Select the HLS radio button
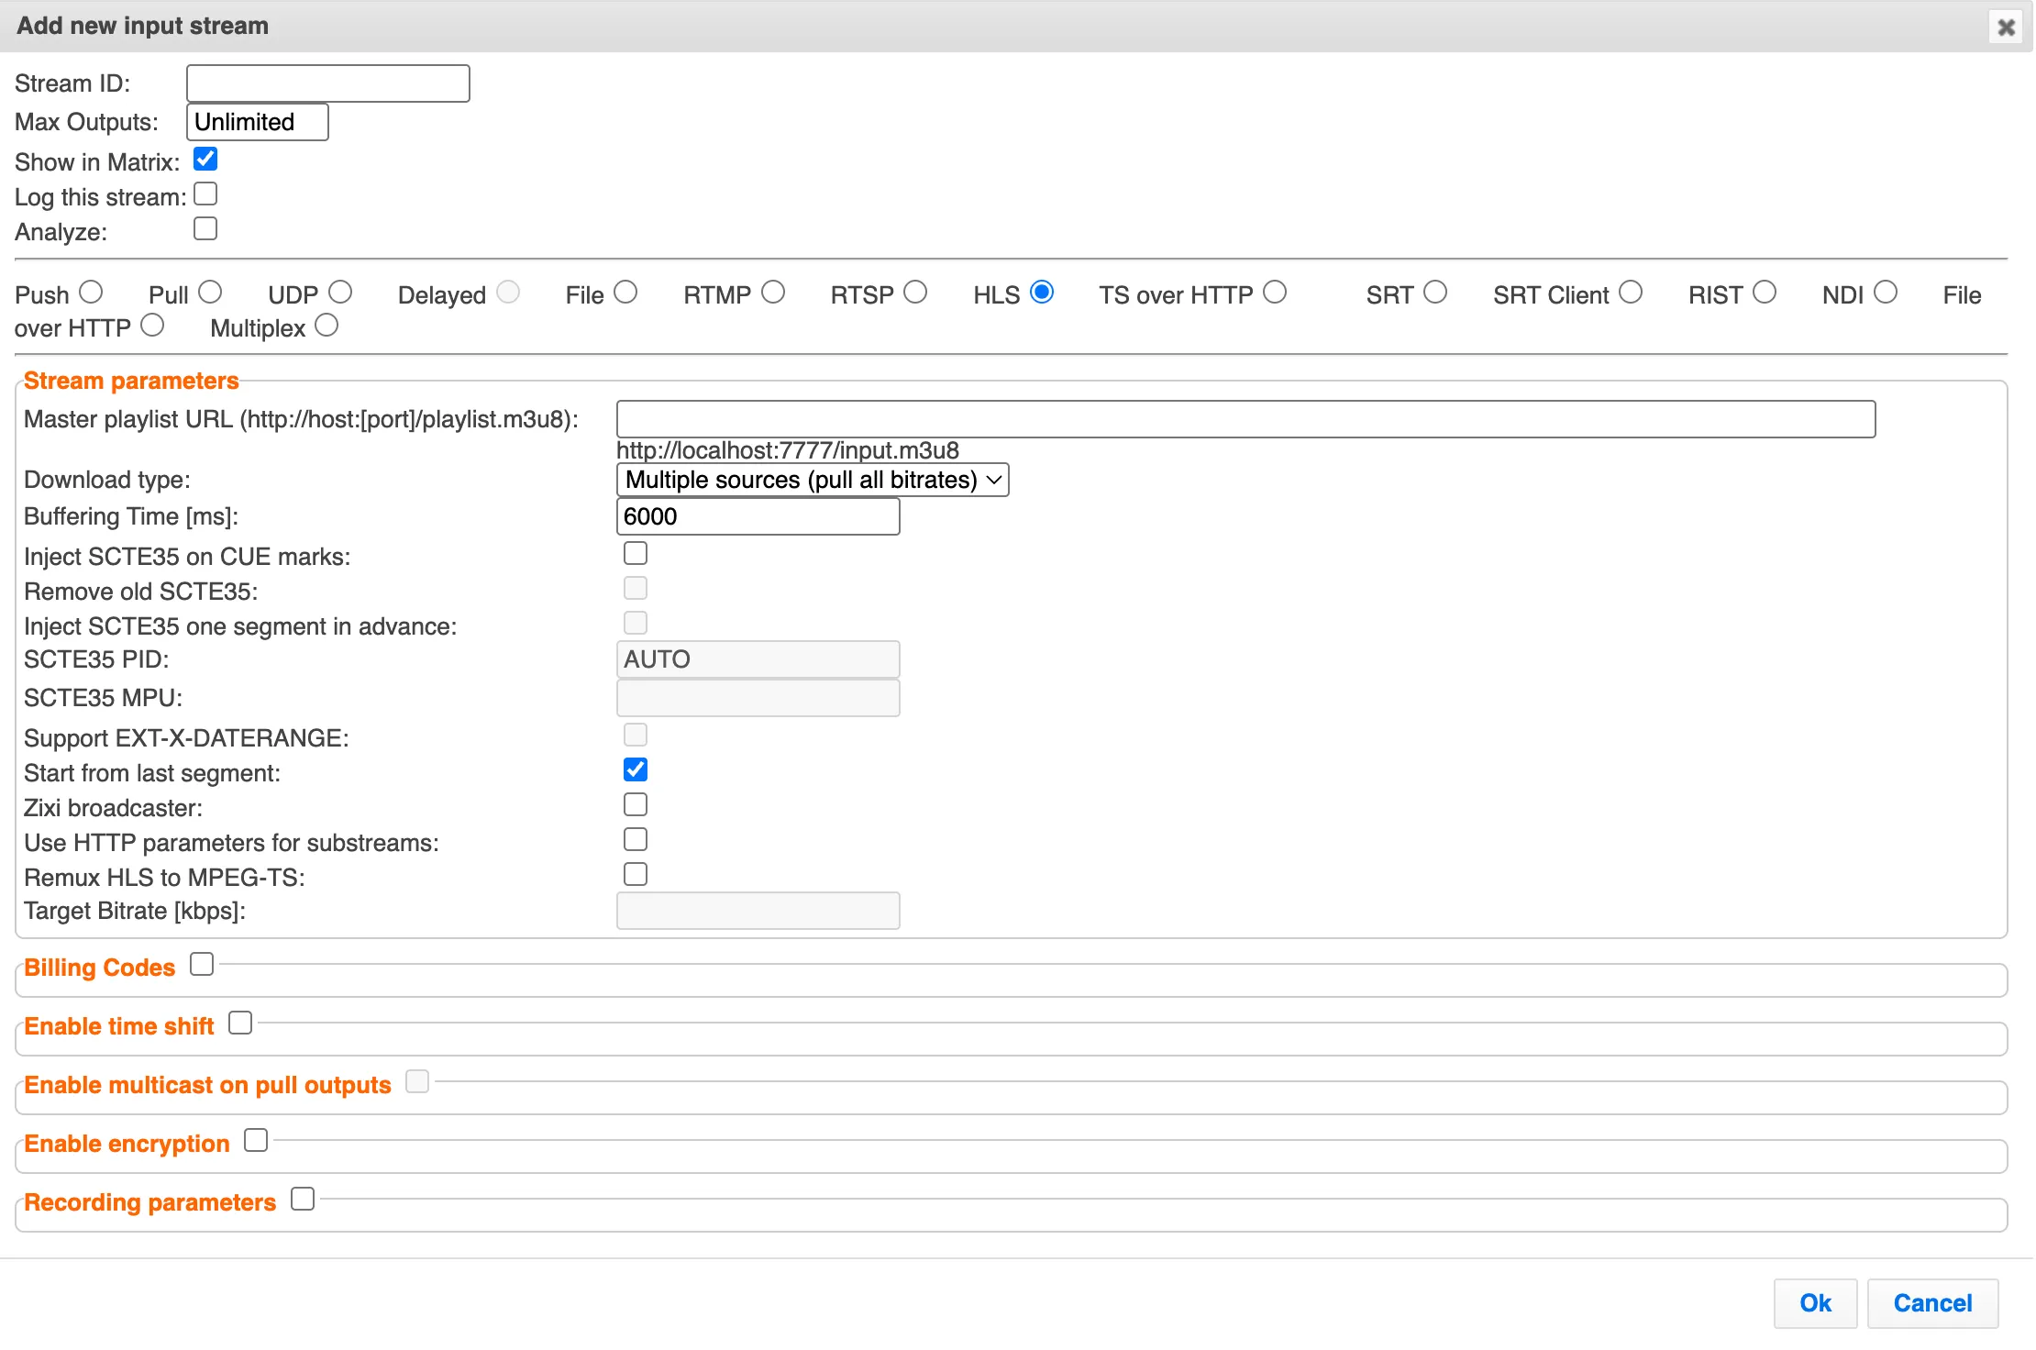2036x1350 pixels. coord(1042,293)
